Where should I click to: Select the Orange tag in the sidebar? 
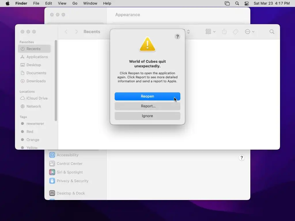coord(35,140)
